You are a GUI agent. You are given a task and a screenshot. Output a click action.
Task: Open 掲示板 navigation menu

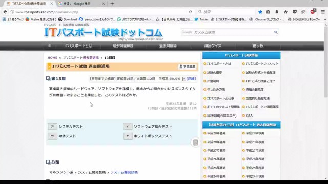(x=258, y=45)
